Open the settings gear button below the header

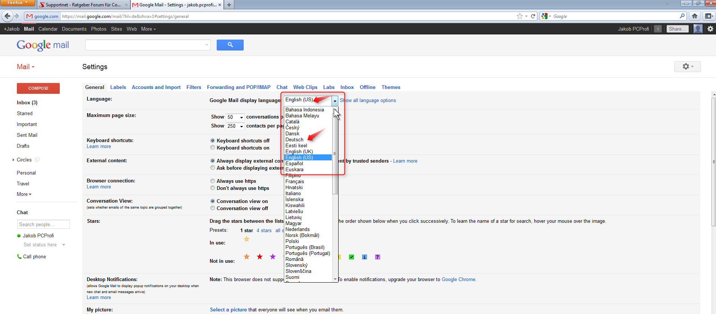[x=687, y=67]
